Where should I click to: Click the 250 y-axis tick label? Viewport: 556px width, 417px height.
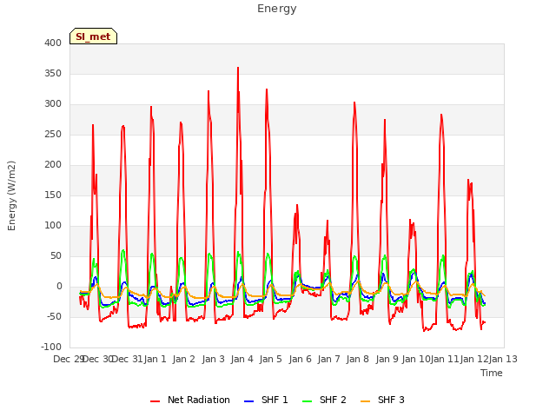53,135
